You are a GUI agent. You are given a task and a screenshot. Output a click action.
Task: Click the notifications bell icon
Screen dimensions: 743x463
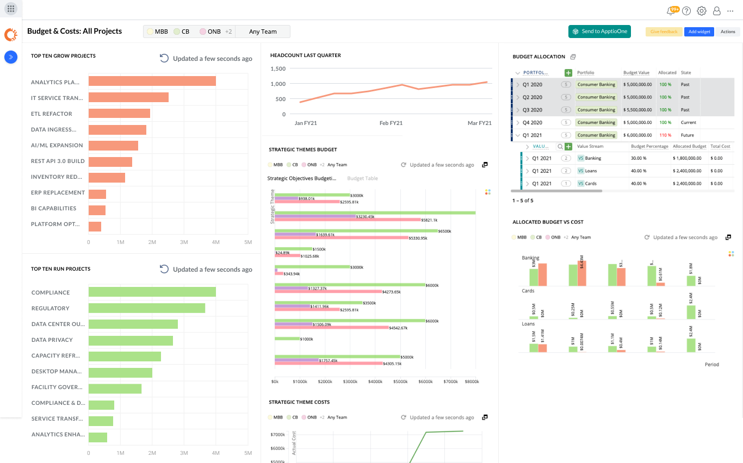click(671, 11)
